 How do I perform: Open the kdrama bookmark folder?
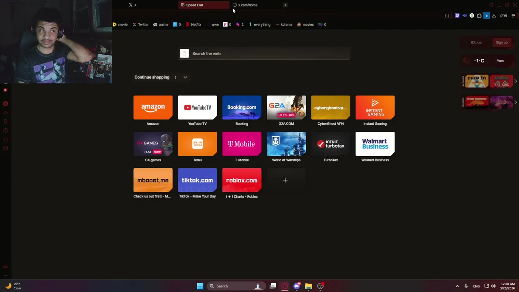[x=283, y=24]
